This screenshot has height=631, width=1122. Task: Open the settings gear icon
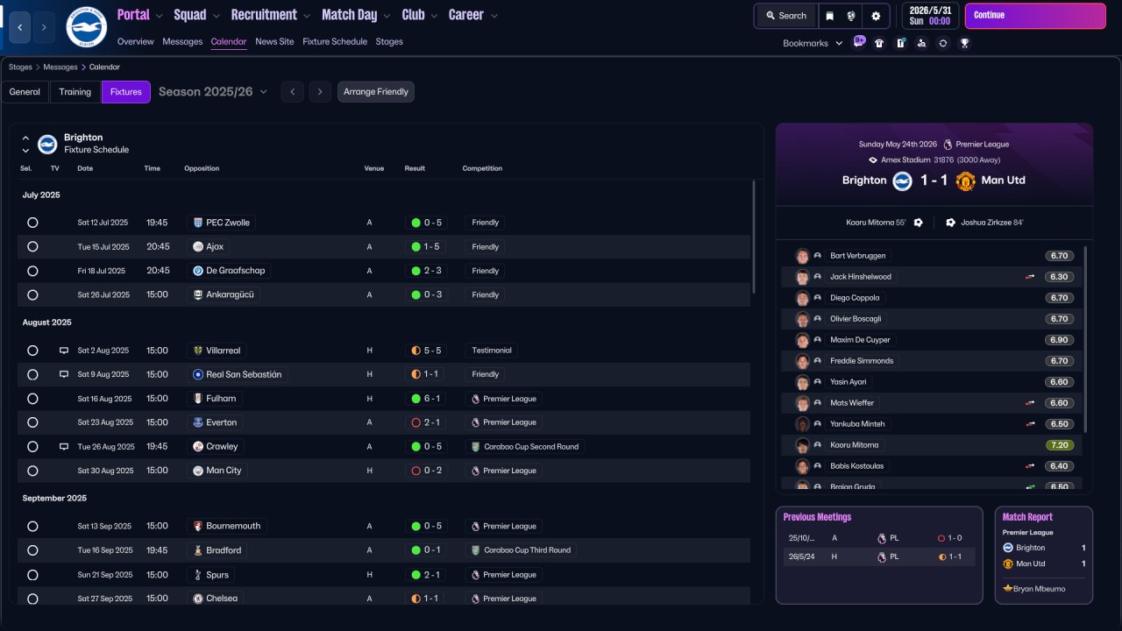tap(876, 16)
